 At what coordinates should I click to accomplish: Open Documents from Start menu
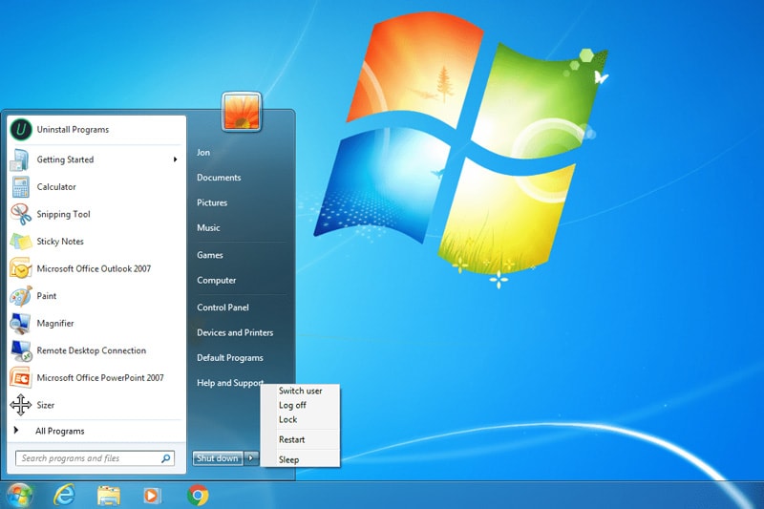point(219,178)
